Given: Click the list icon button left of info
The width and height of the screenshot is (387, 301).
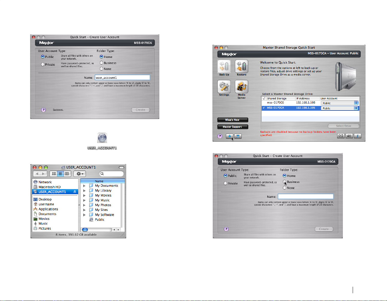Looking at the screenshot, I should (349, 136).
